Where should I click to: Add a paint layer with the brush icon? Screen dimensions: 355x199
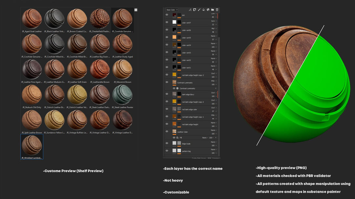pyautogui.click(x=199, y=10)
